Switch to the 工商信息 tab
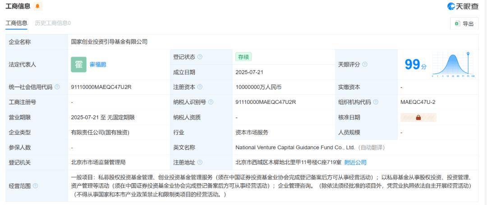Screen dimensions: 487x205 16,23
